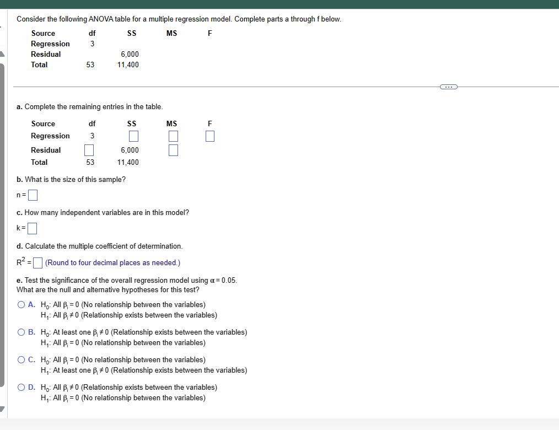This screenshot has width=559, height=430.
Task: Select hypothesis answer choice B
Action: (x=20, y=332)
